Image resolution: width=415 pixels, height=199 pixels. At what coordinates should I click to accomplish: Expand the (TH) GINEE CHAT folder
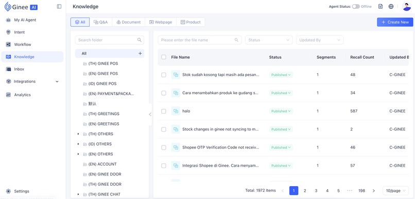[x=78, y=194]
